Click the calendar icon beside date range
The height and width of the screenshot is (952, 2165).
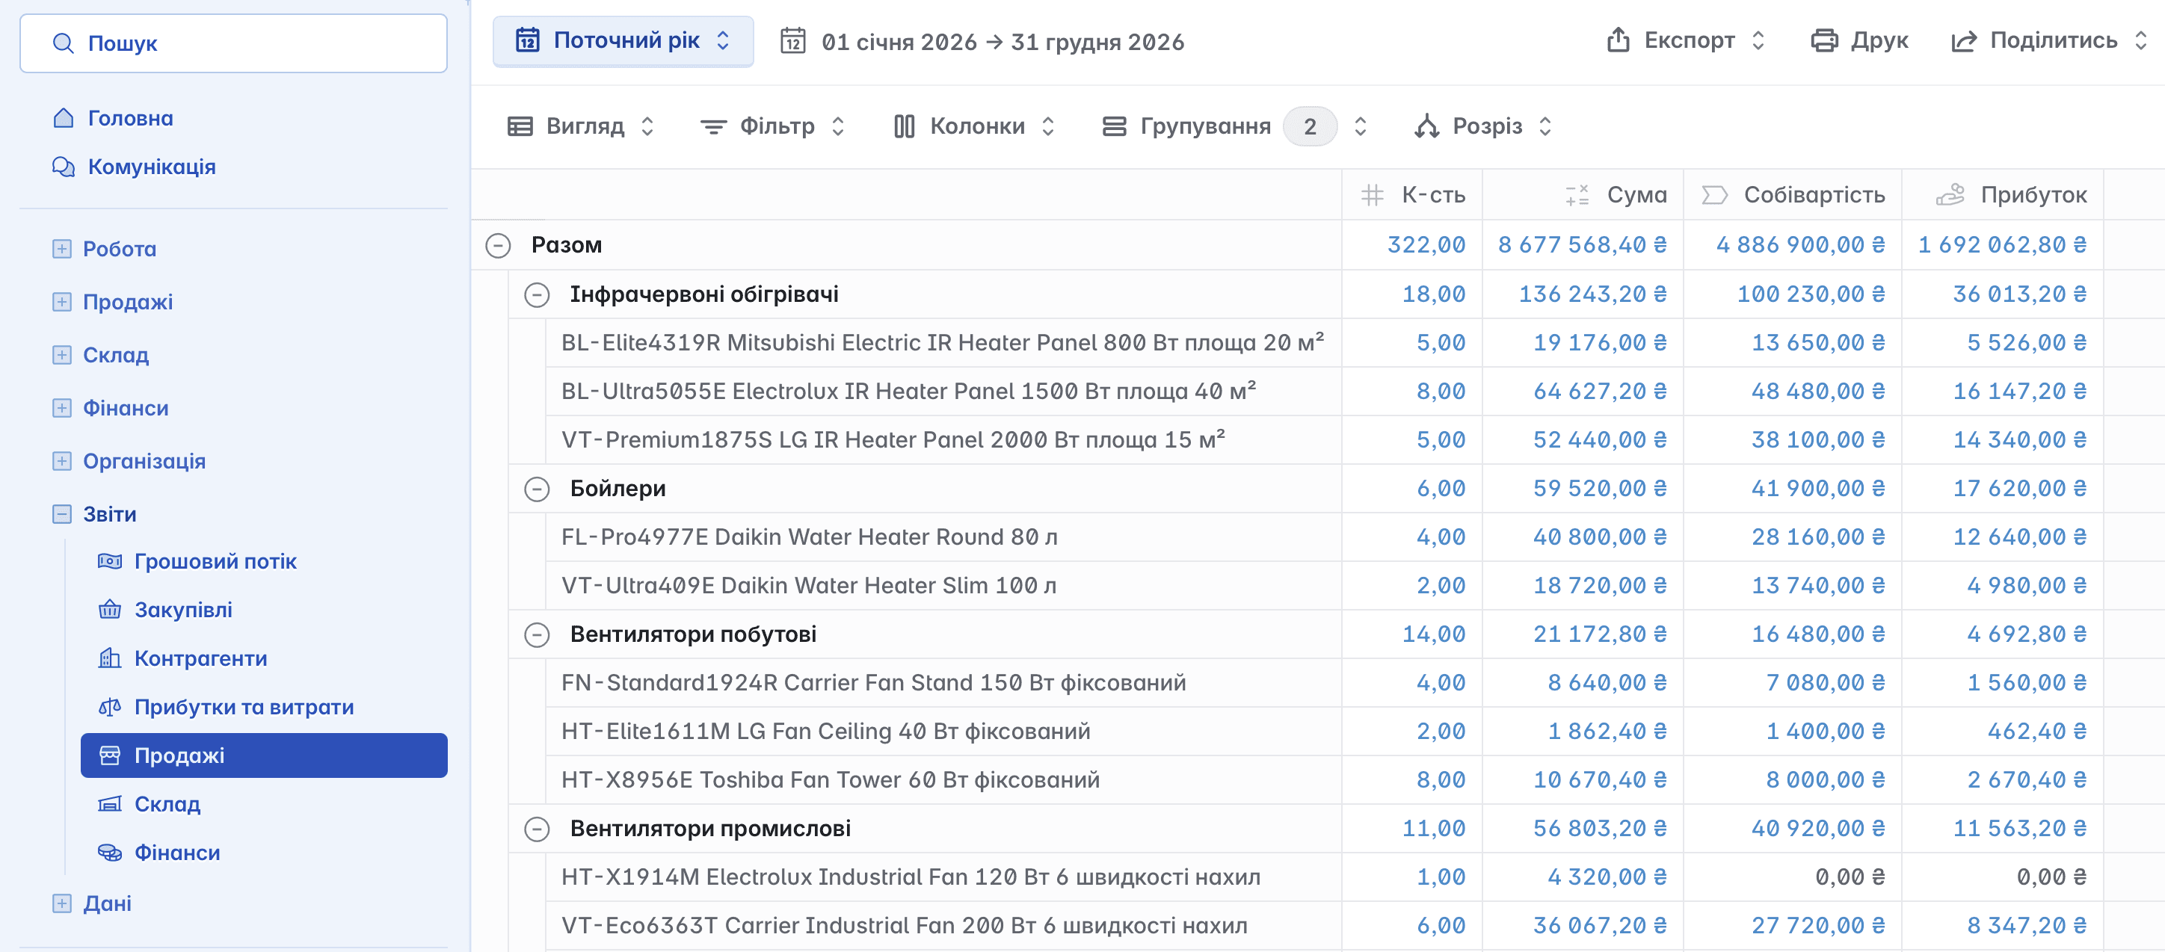tap(792, 41)
